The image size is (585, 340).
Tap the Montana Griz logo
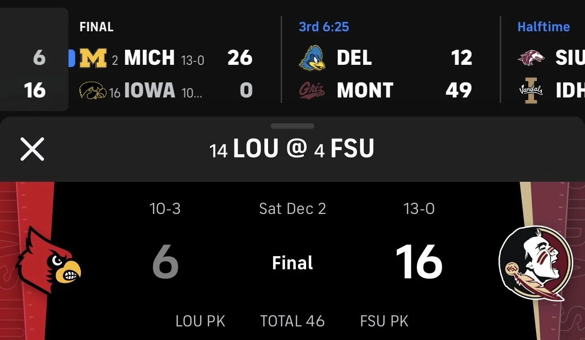coord(312,91)
